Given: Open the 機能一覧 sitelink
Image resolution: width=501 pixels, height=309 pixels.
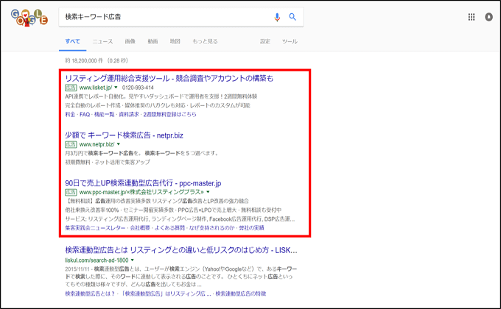Looking at the screenshot, I should [104, 114].
